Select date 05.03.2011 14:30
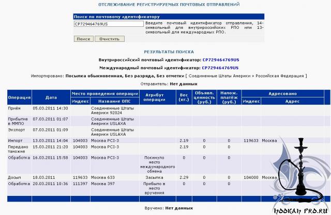 click(50, 108)
